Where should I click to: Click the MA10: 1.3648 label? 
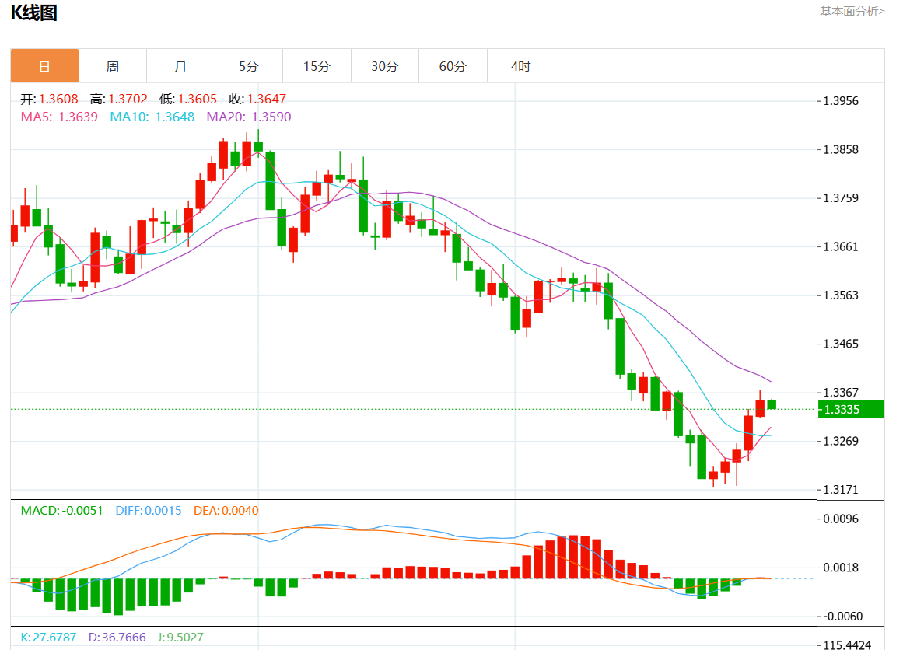(152, 117)
